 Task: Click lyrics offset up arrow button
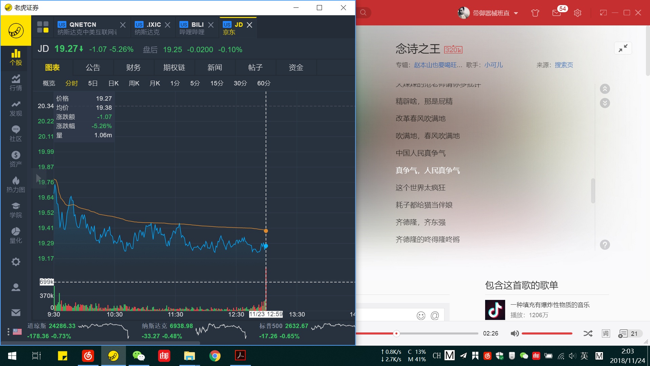pyautogui.click(x=605, y=89)
